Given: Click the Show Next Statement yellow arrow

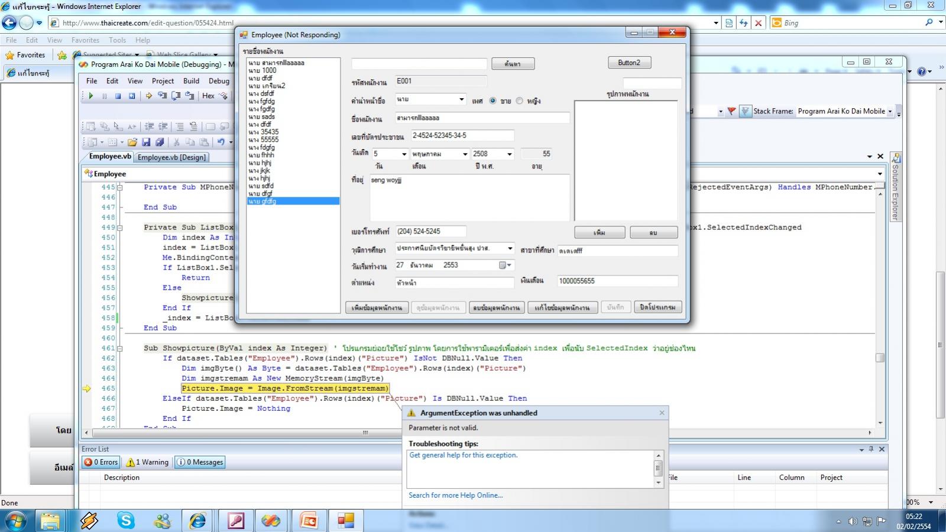Looking at the screenshot, I should coord(148,96).
